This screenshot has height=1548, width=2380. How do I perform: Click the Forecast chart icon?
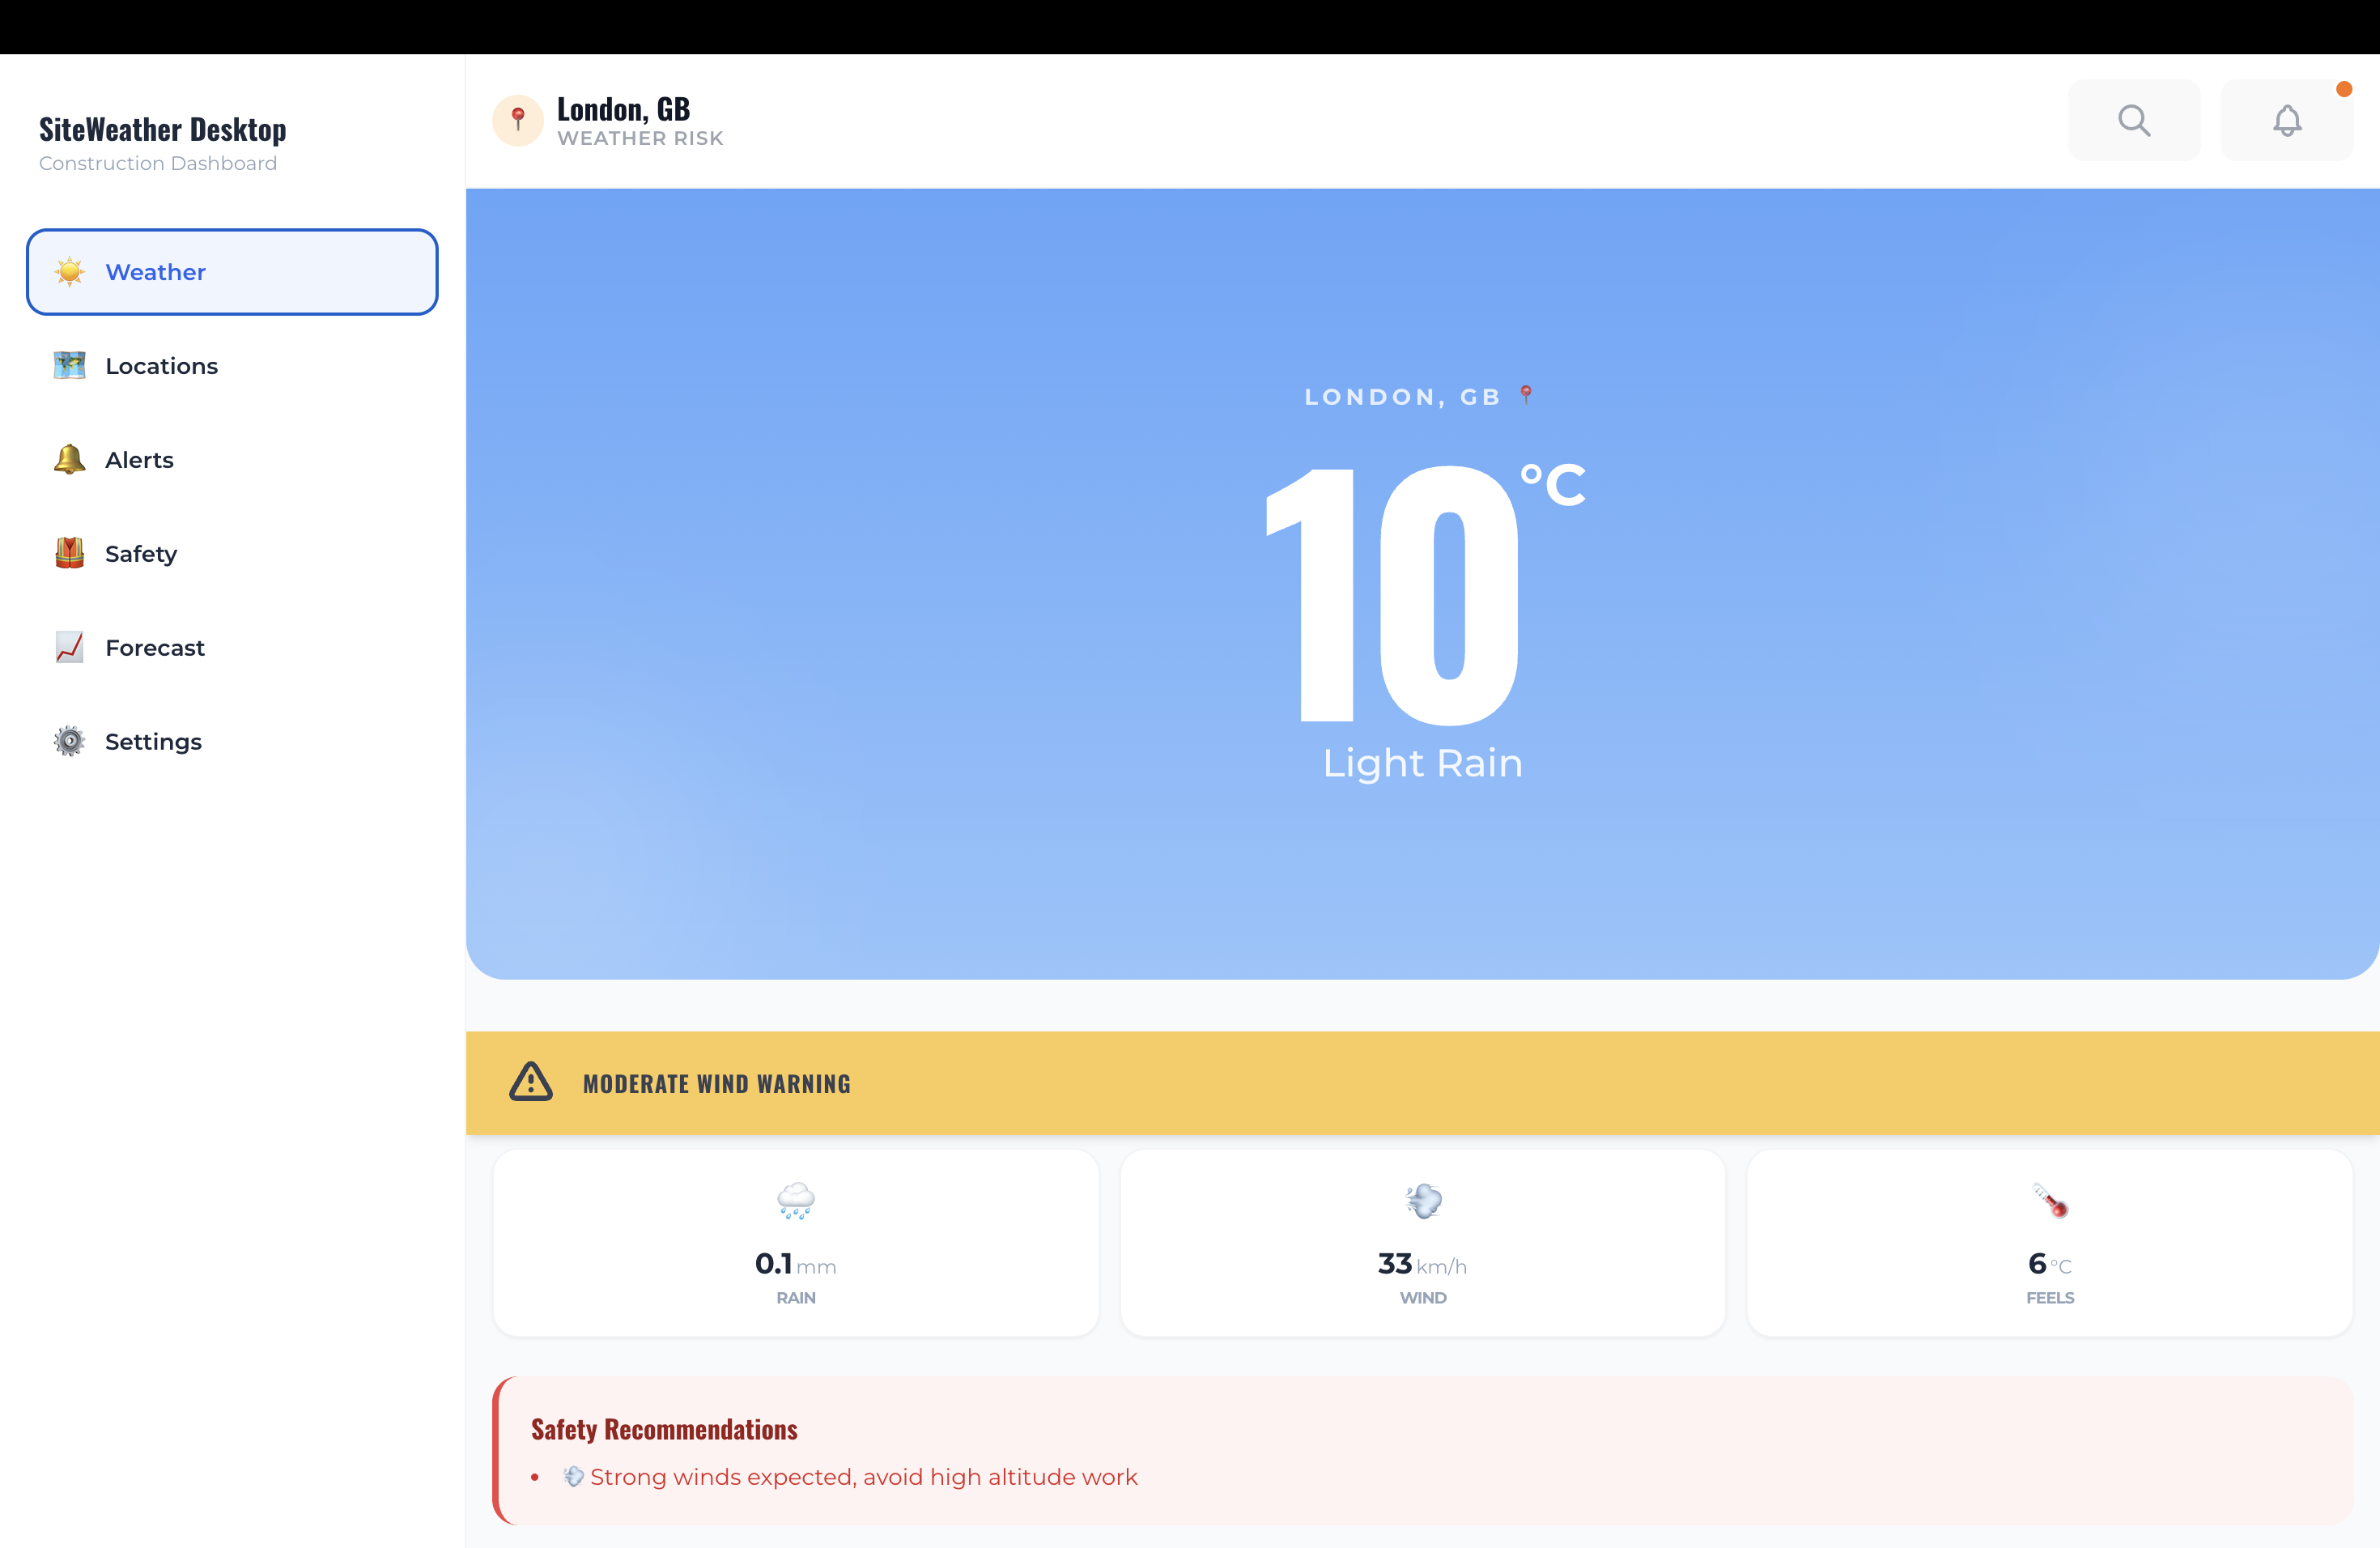[69, 647]
